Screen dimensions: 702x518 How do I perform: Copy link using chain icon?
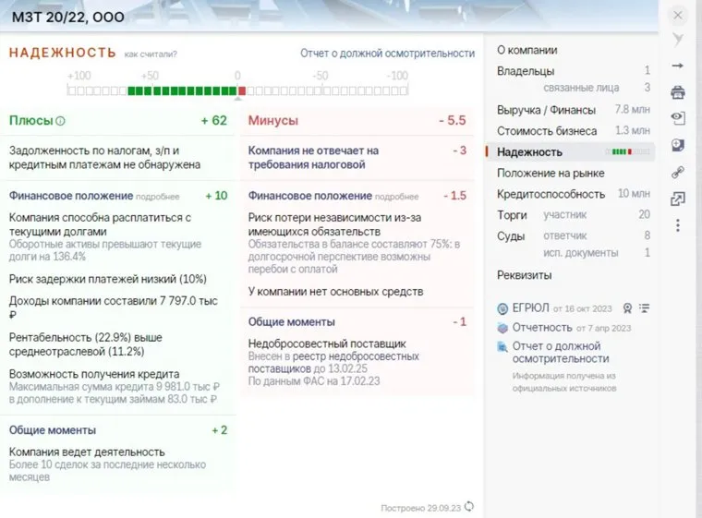point(678,172)
